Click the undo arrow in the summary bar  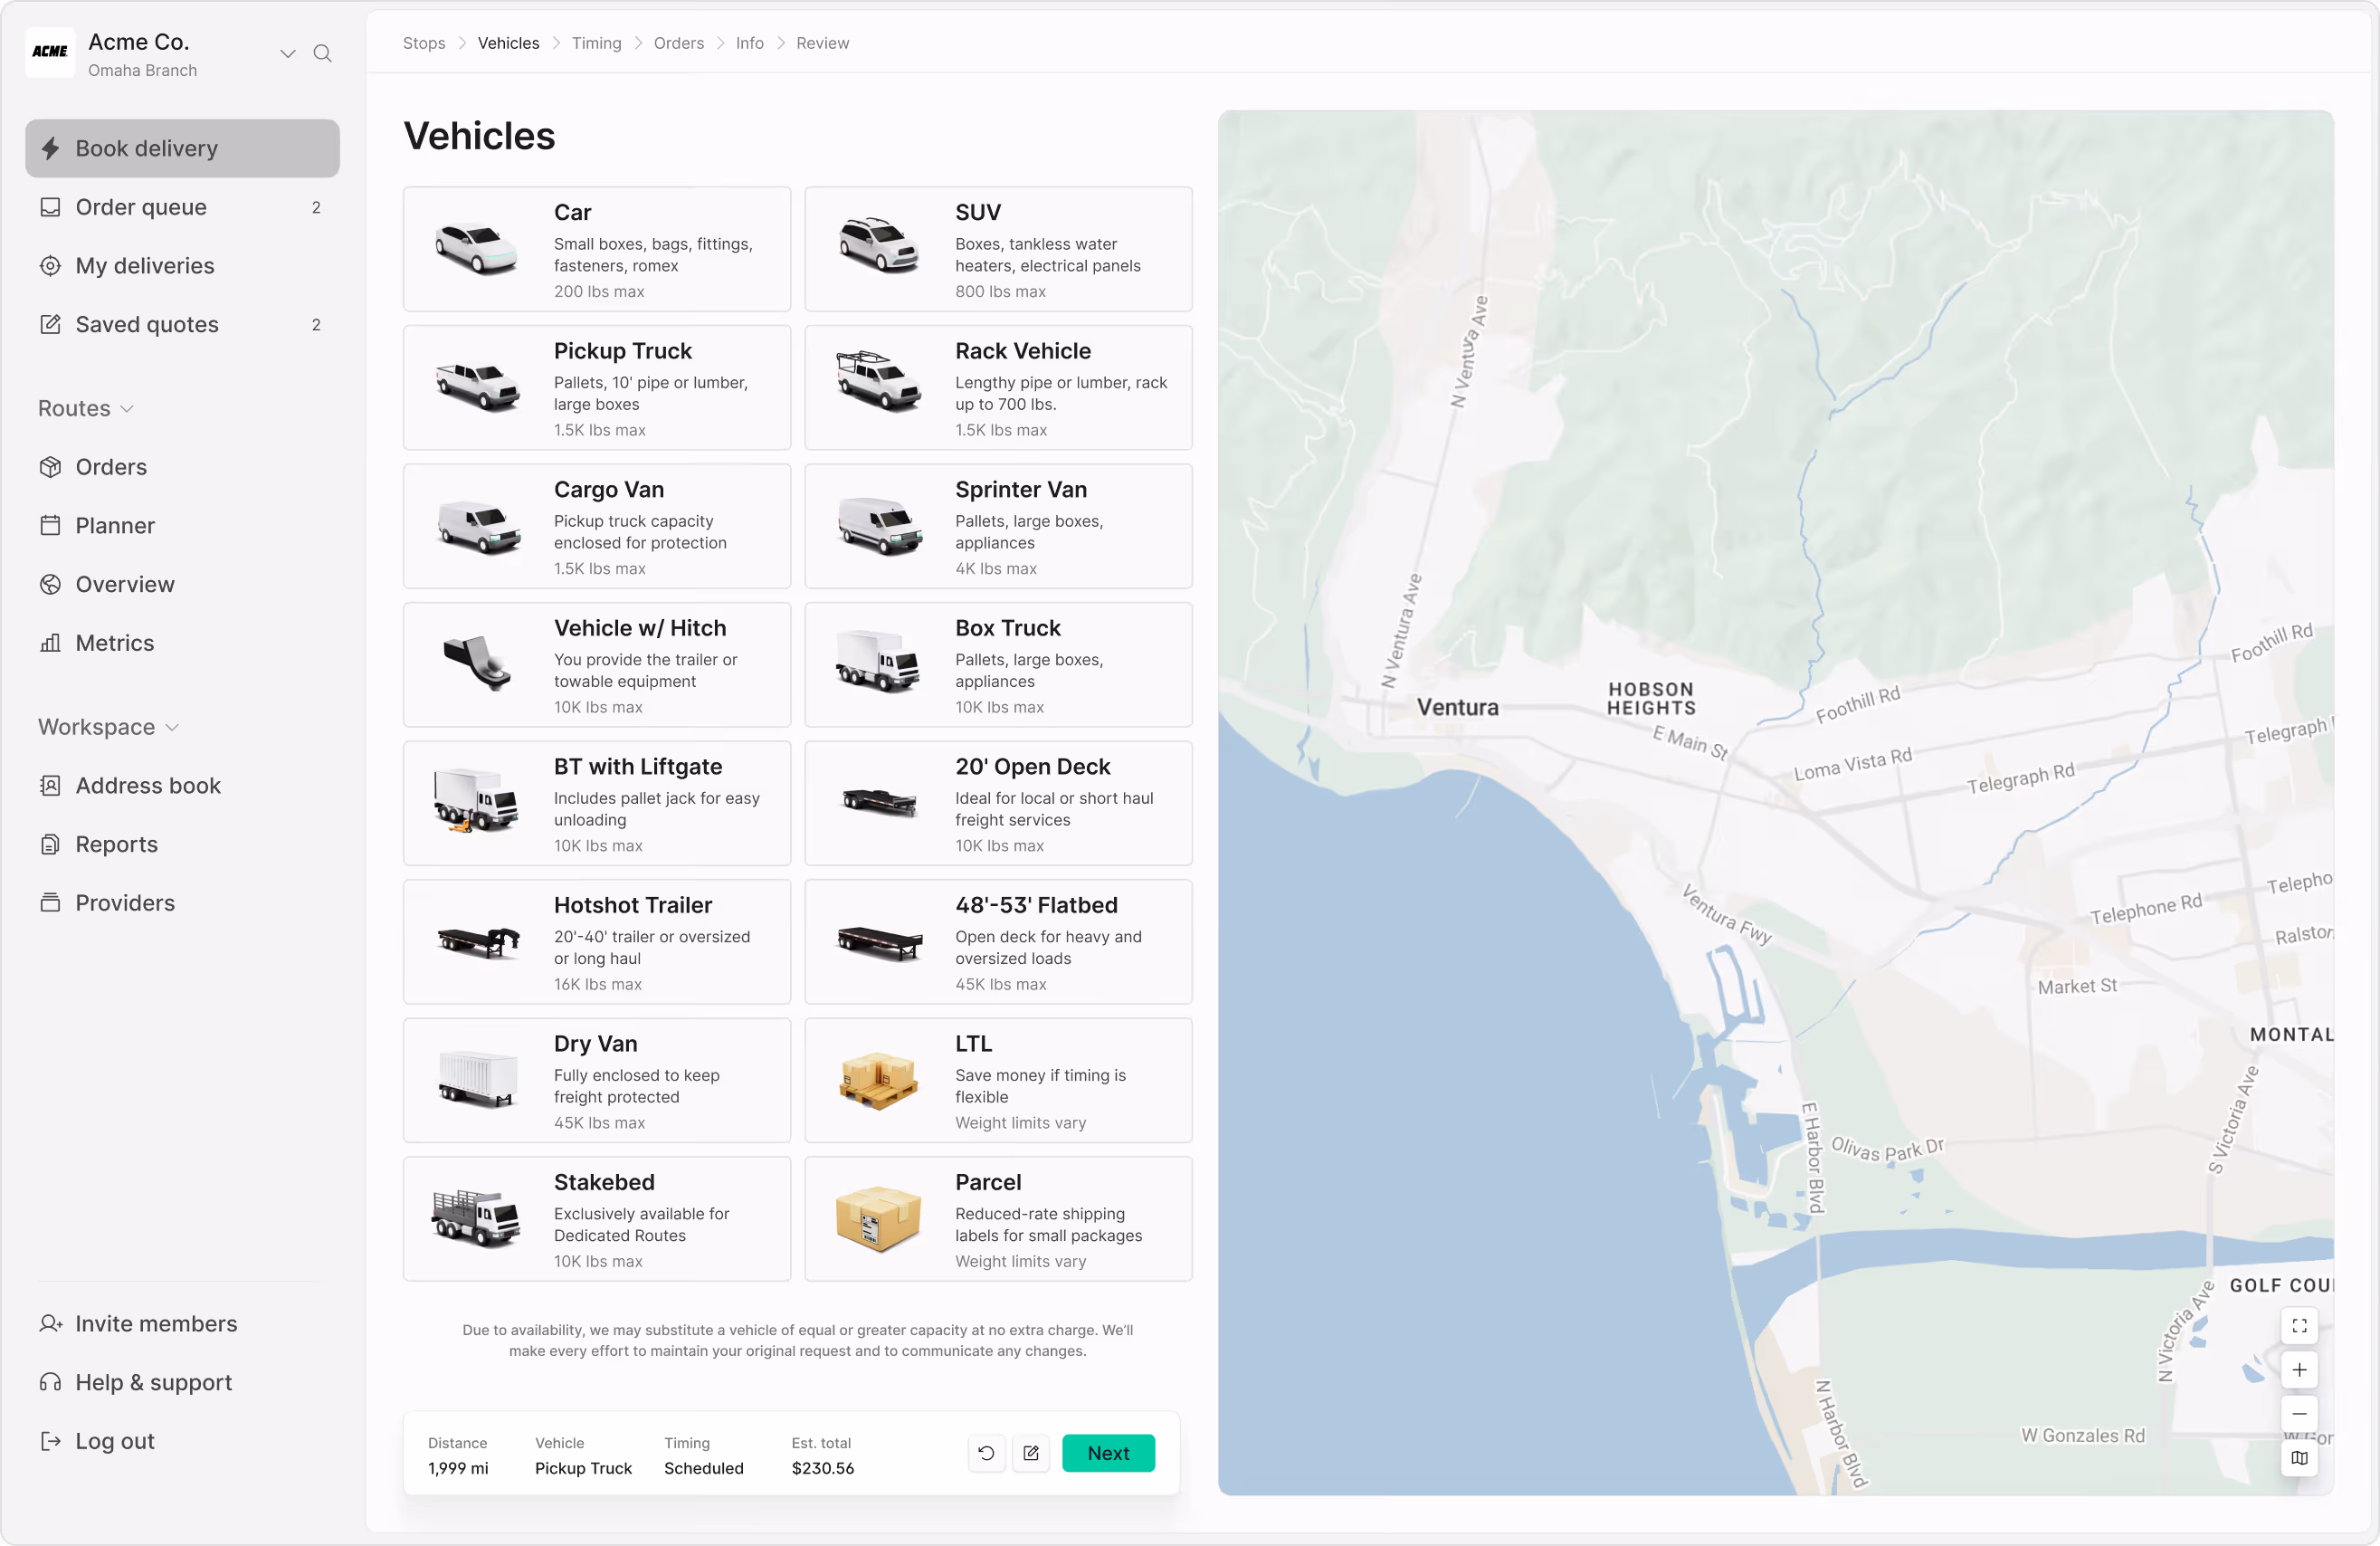[x=986, y=1453]
